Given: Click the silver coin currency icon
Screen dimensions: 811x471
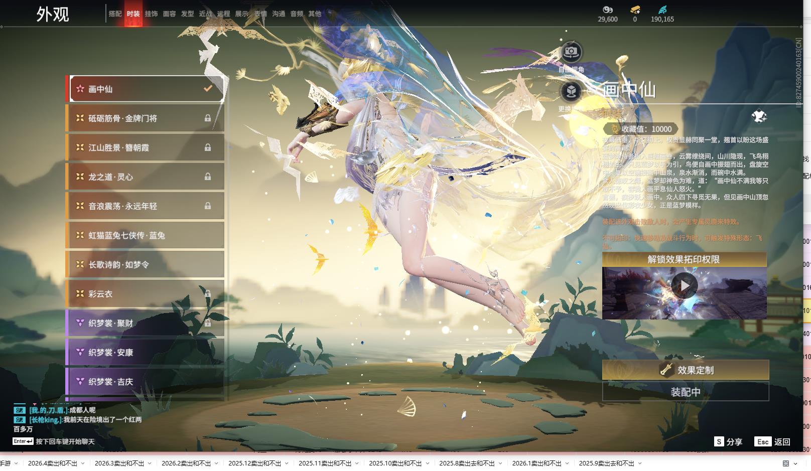Looking at the screenshot, I should click(607, 10).
